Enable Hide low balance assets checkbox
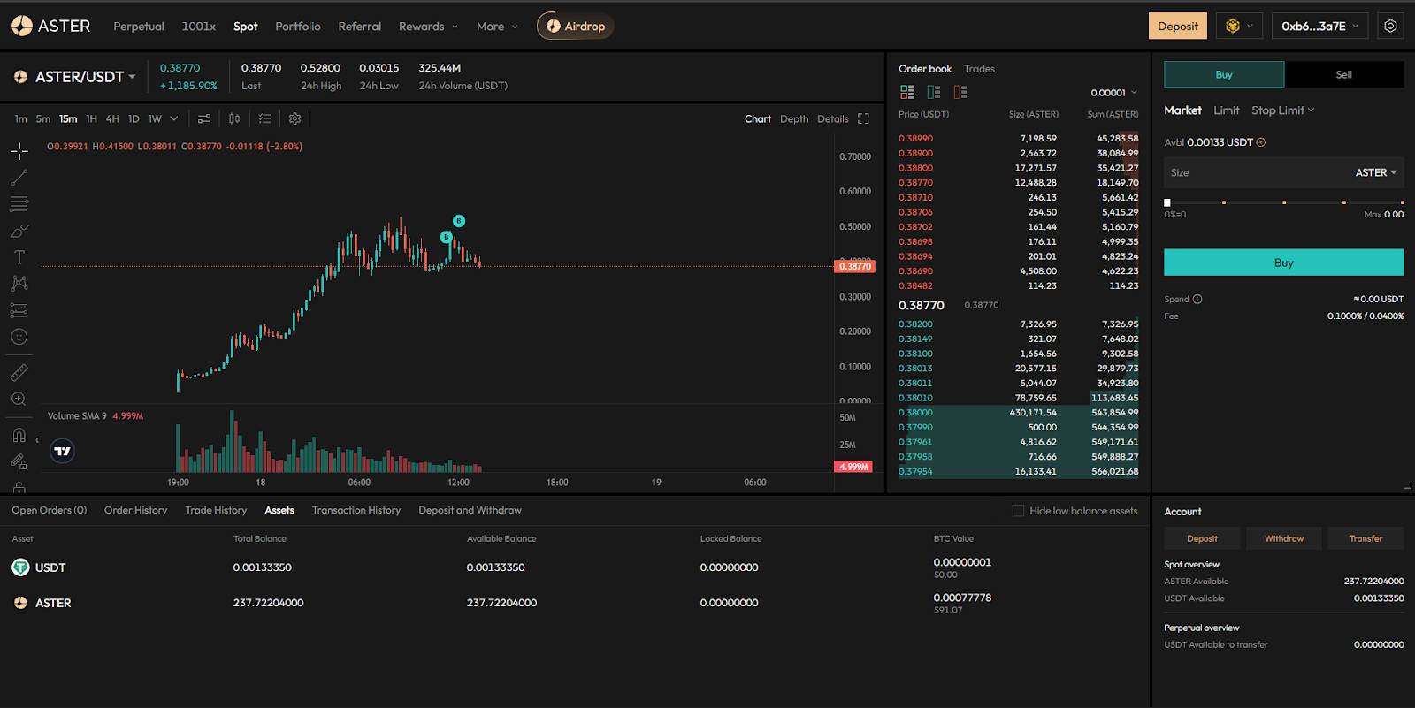This screenshot has height=708, width=1415. (1018, 511)
